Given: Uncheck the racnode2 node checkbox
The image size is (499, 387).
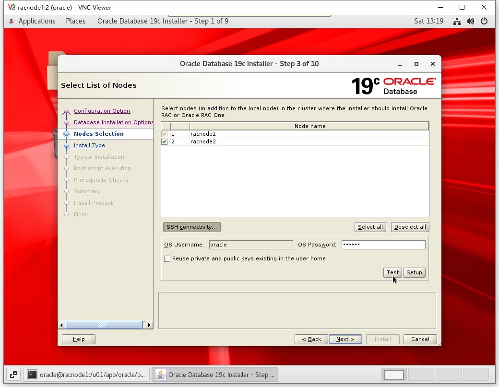Looking at the screenshot, I should [x=165, y=141].
